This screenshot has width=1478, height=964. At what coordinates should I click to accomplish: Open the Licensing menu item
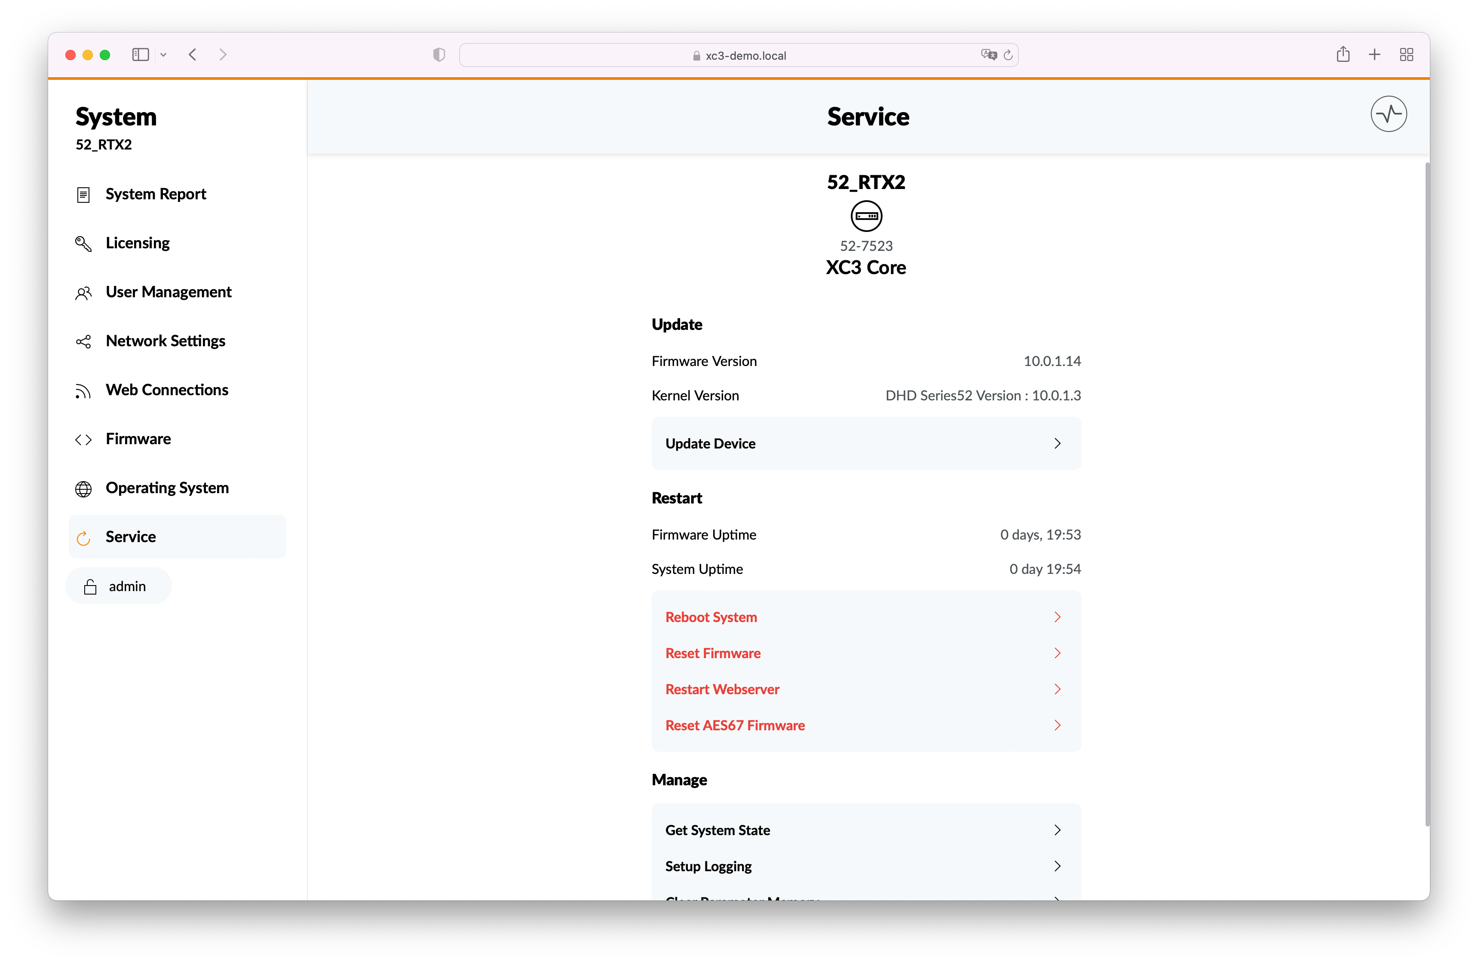[177, 243]
